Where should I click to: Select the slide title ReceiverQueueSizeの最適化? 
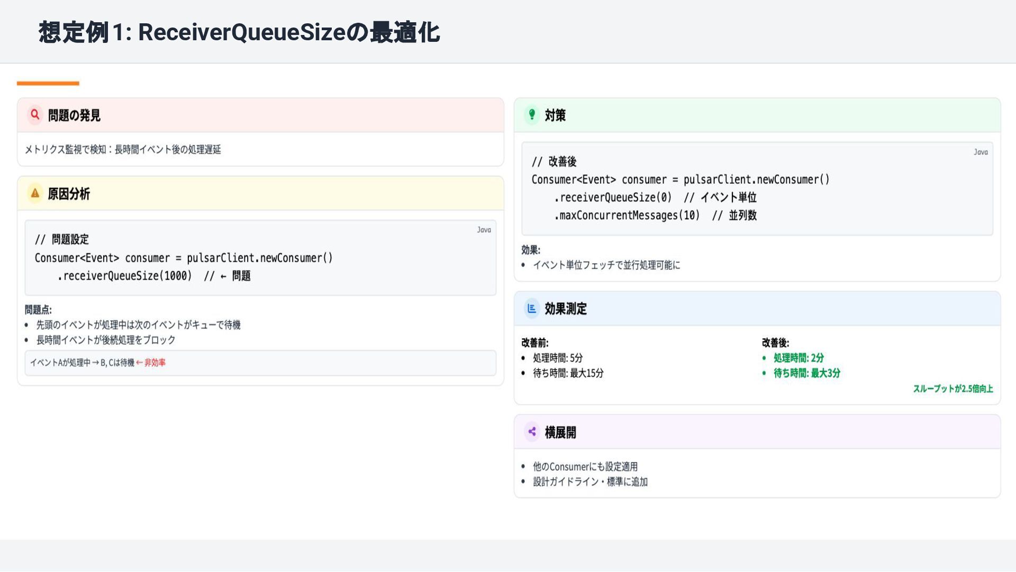239,32
